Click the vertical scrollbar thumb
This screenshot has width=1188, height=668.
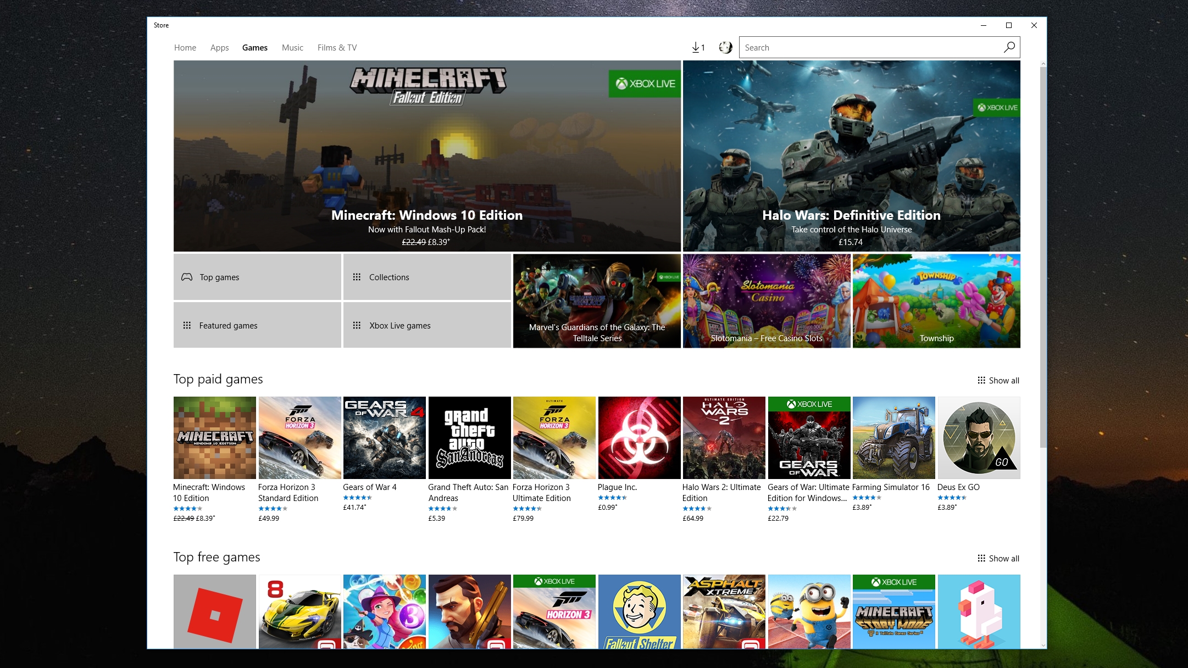tap(1043, 257)
